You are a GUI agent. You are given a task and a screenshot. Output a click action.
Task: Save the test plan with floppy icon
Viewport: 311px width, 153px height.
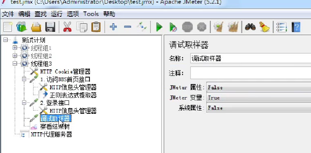click(x=50, y=27)
